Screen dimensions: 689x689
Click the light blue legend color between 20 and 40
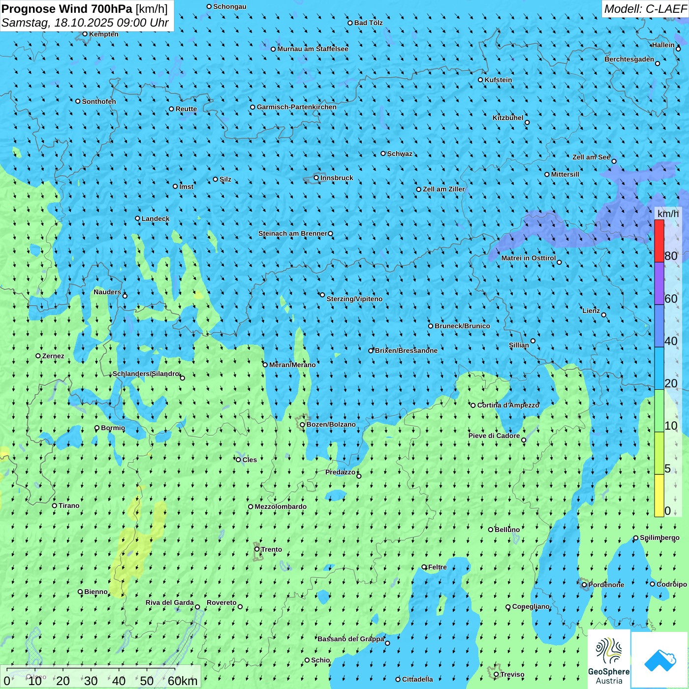pos(659,369)
